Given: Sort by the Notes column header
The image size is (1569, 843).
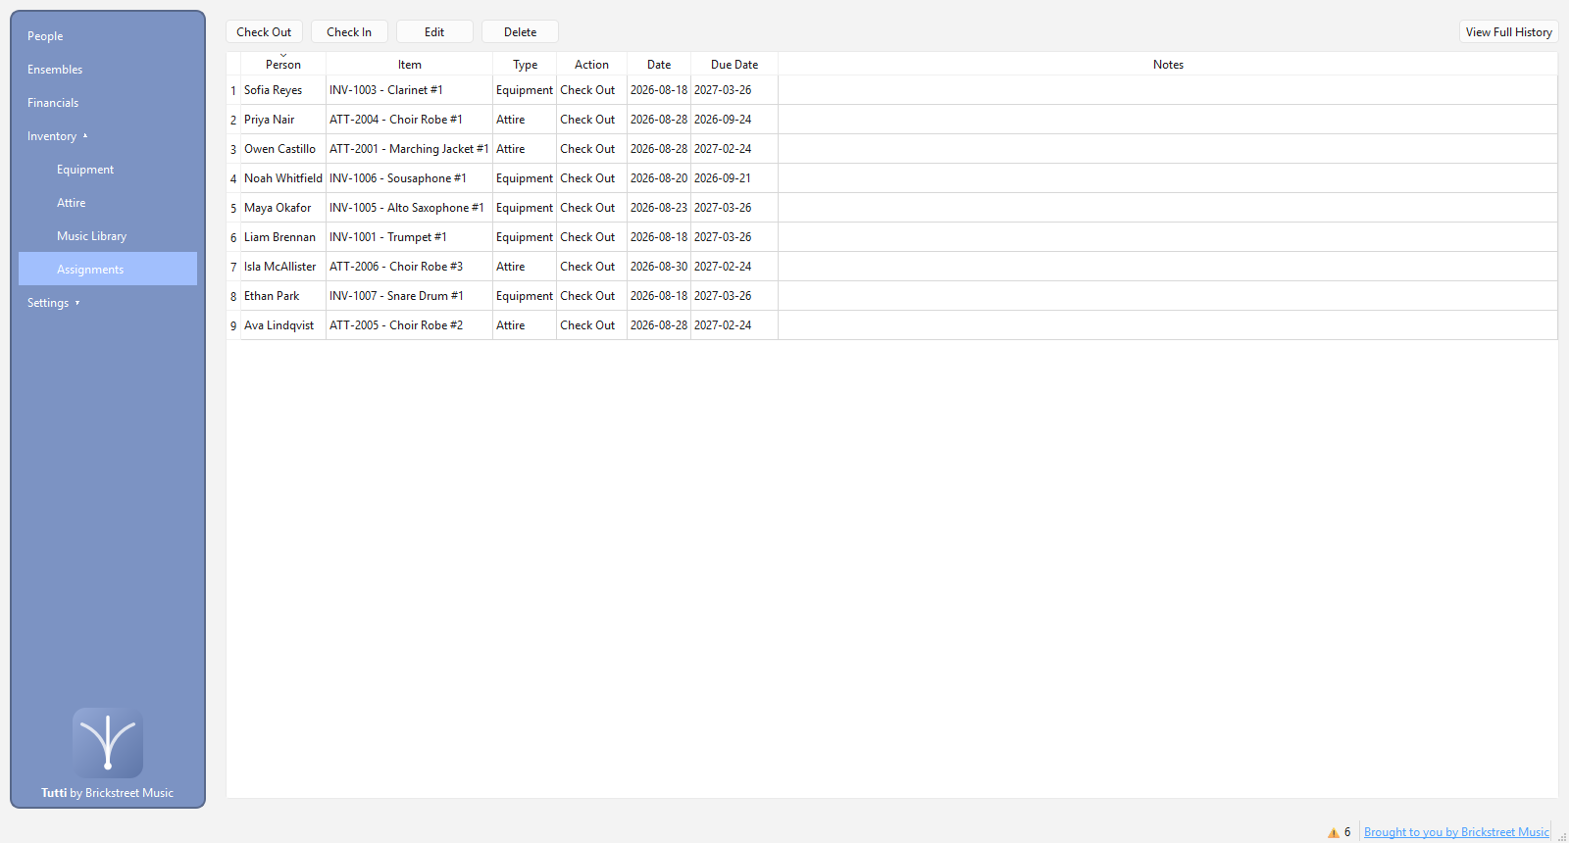Looking at the screenshot, I should [x=1168, y=64].
